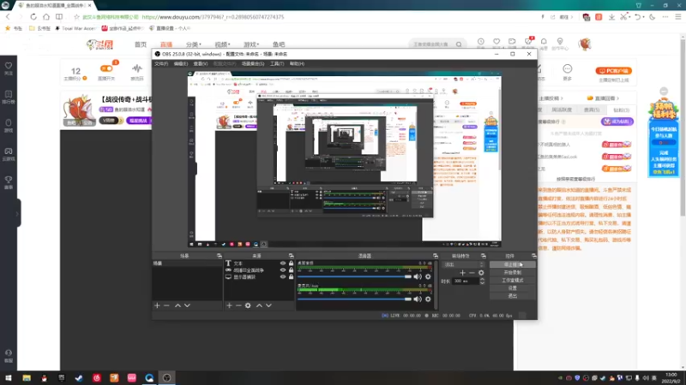Viewport: 686px width, 385px height.
Task: Open source properties gear in sources panel
Action: pyautogui.click(x=248, y=305)
